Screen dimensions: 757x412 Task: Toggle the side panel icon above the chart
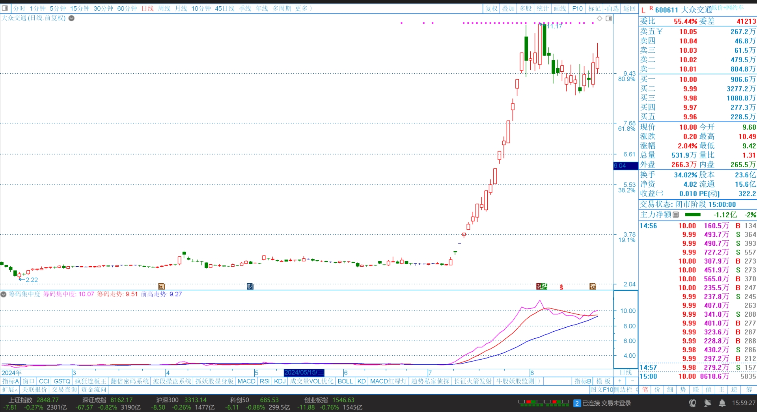(x=609, y=19)
